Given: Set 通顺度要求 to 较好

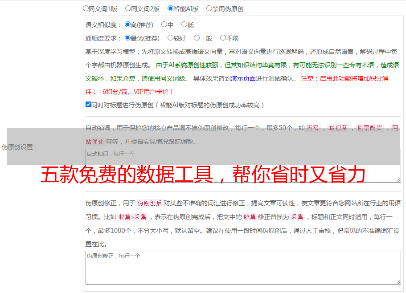Looking at the screenshot, I should 170,38.
